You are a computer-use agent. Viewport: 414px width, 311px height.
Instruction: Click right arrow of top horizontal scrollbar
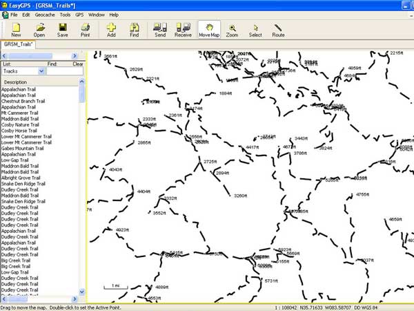[x=75, y=56]
